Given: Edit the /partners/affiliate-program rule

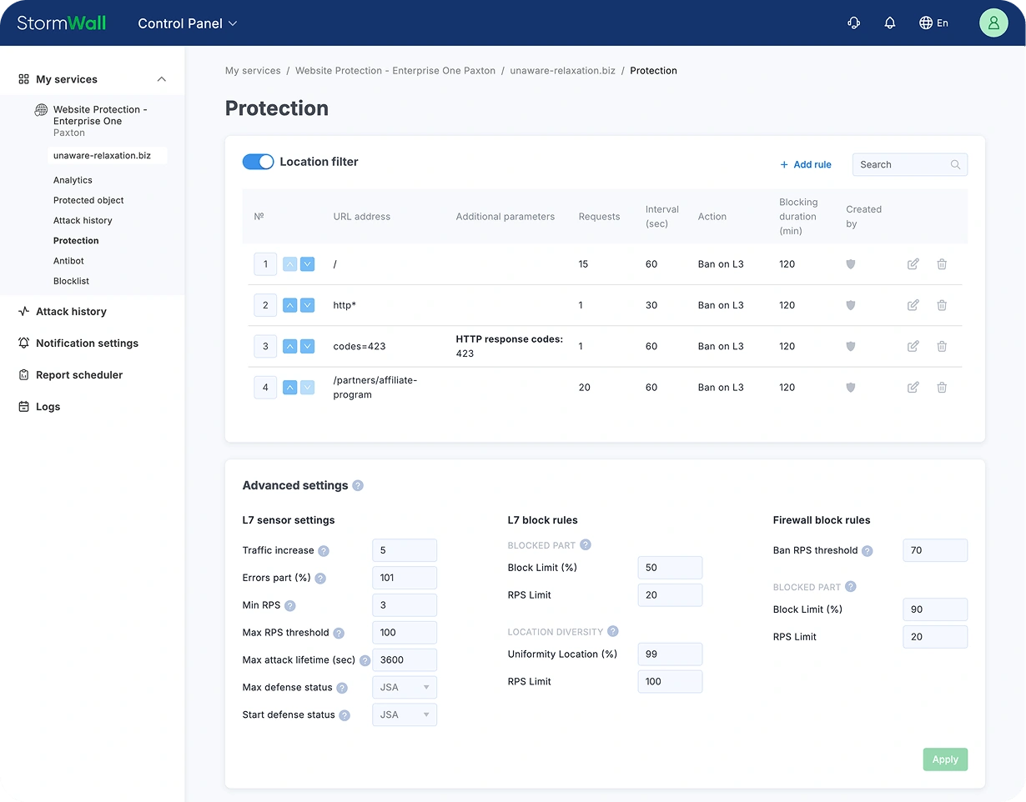Looking at the screenshot, I should point(913,387).
